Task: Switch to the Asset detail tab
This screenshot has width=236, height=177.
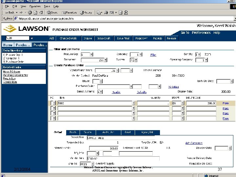Action: point(128,132)
